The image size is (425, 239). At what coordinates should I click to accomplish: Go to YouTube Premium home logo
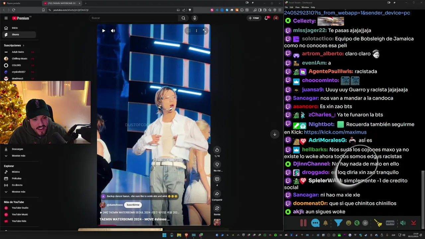[21, 18]
